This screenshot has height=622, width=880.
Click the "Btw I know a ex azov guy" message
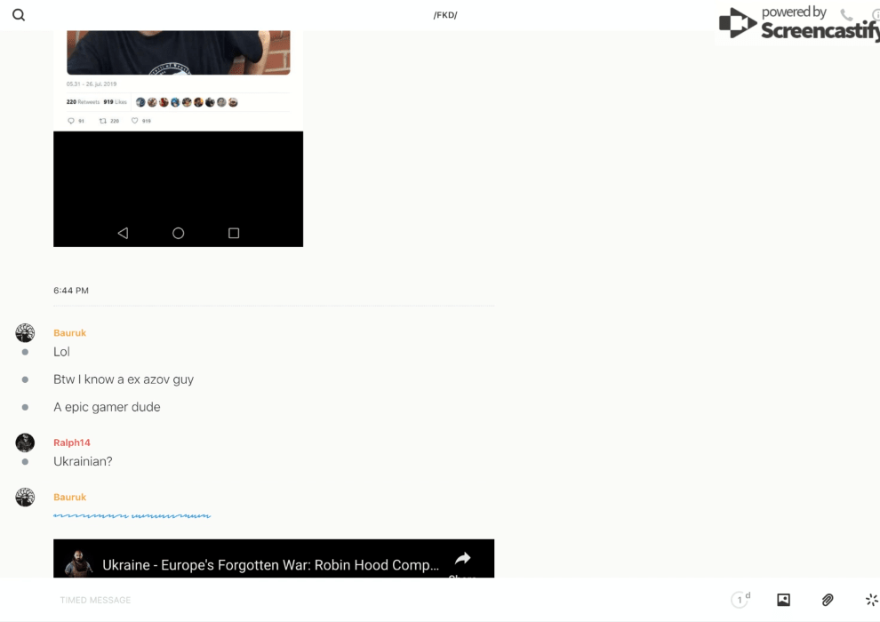coord(124,379)
